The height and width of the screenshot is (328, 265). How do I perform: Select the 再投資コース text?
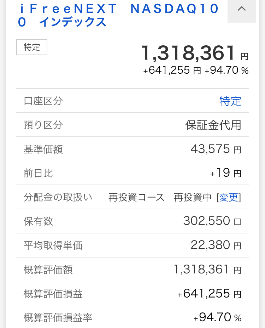[136, 197]
